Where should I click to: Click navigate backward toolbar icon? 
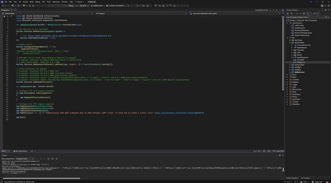pos(3,6)
